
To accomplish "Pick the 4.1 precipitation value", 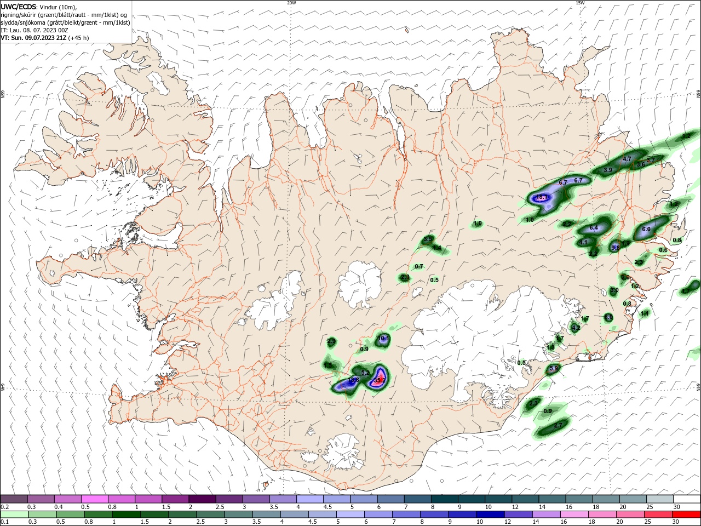I will [x=583, y=242].
